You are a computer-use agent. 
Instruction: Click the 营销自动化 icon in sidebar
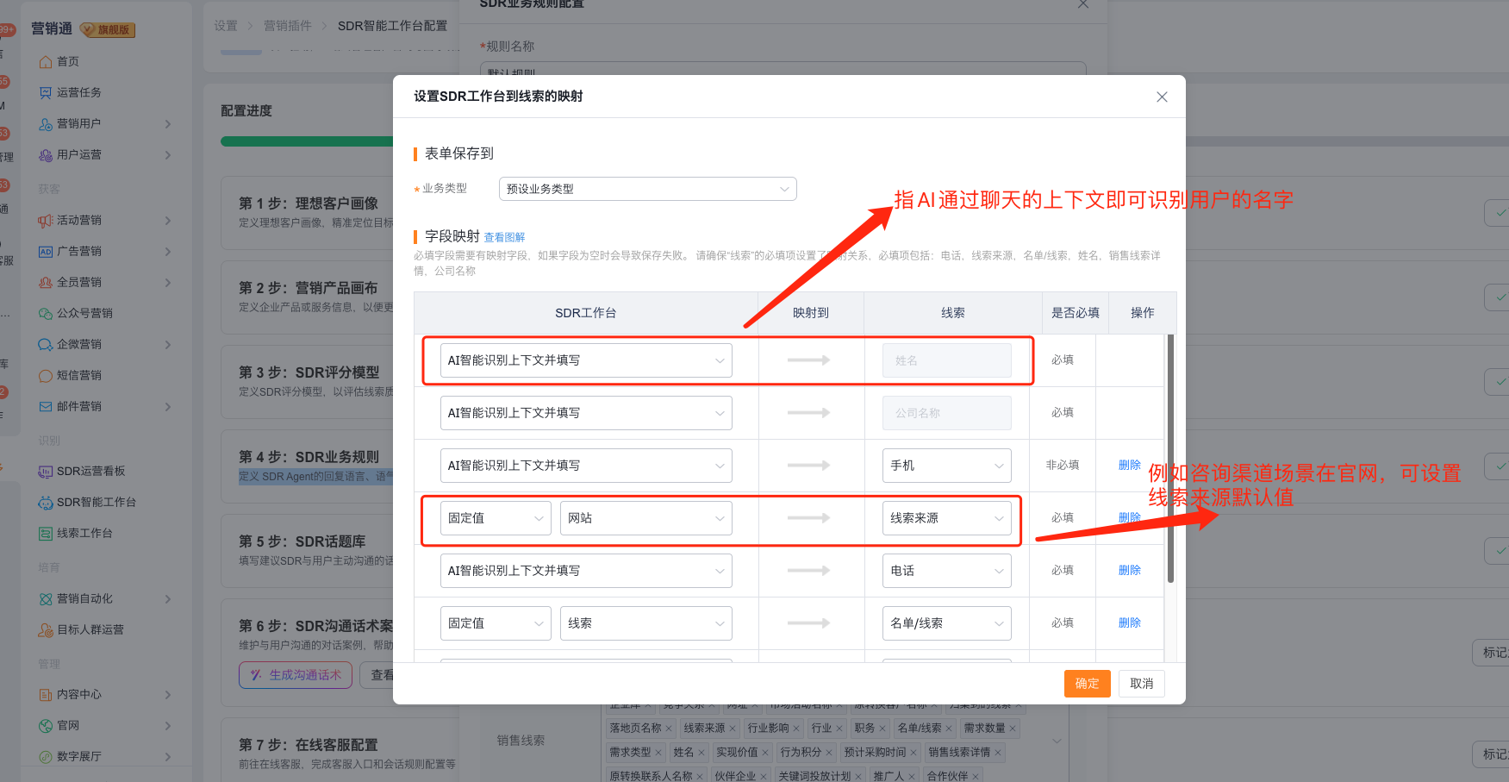click(x=46, y=599)
